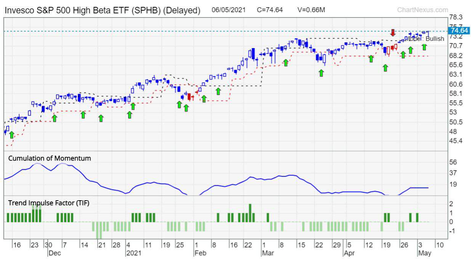Click the 78.3 price axis value

pos(456,17)
